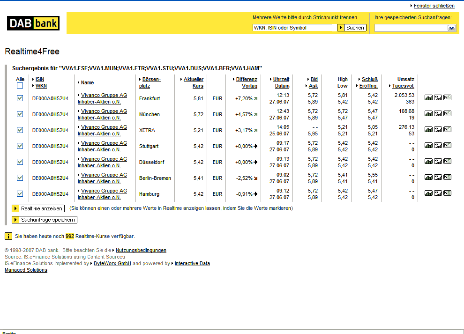
Task: Sort table by Schluß column
Action: 370,79
